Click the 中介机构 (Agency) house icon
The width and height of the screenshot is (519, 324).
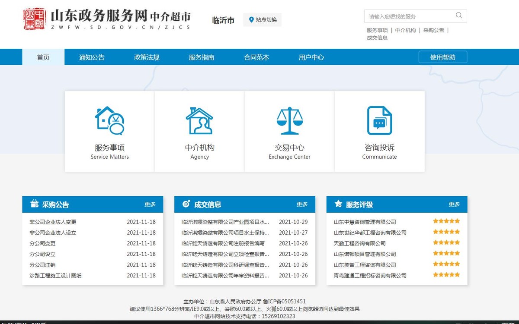tap(199, 121)
